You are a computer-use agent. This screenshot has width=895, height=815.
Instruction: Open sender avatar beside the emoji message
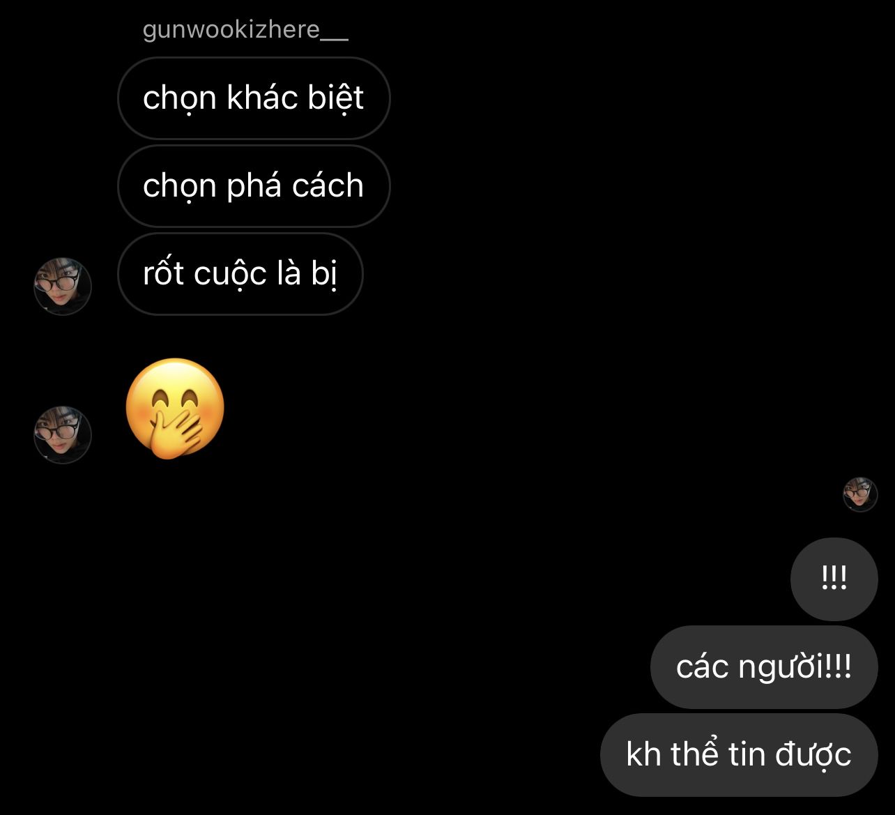coord(63,435)
